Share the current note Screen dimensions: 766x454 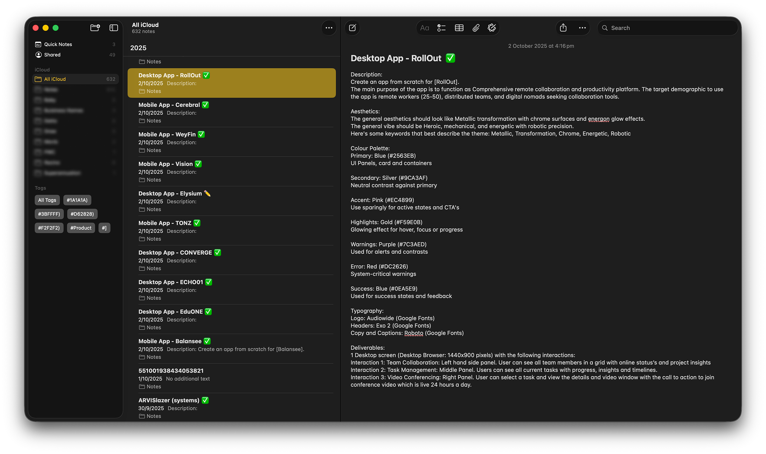(x=563, y=28)
